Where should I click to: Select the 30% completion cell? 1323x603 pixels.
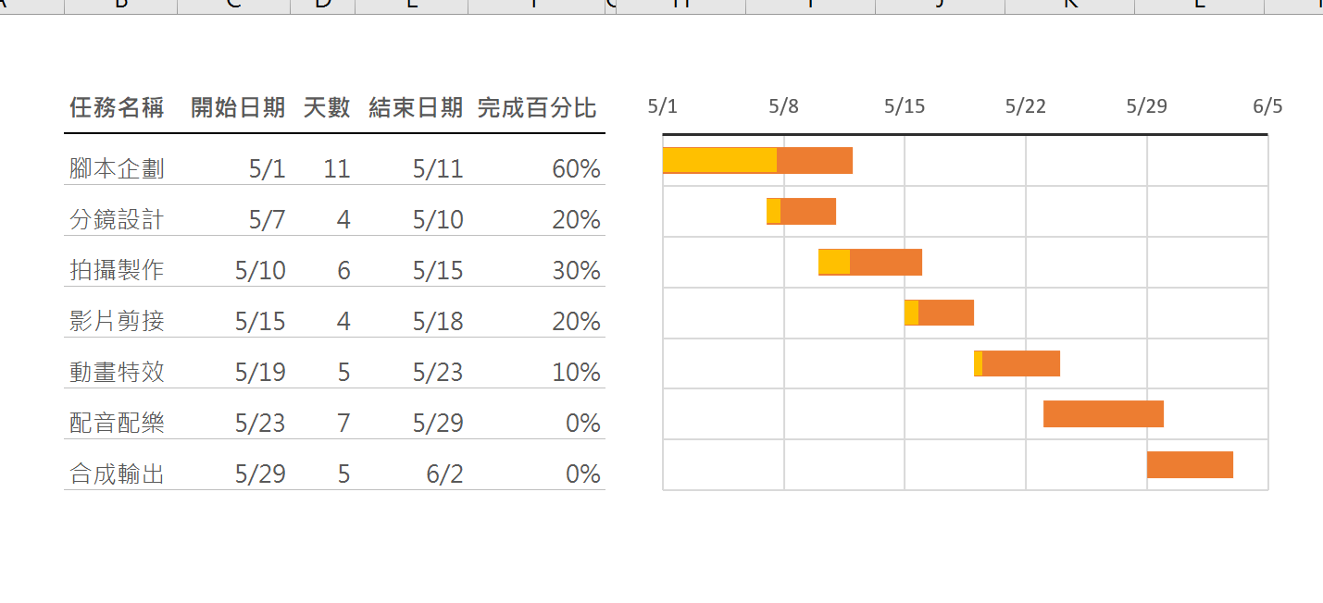(x=576, y=270)
